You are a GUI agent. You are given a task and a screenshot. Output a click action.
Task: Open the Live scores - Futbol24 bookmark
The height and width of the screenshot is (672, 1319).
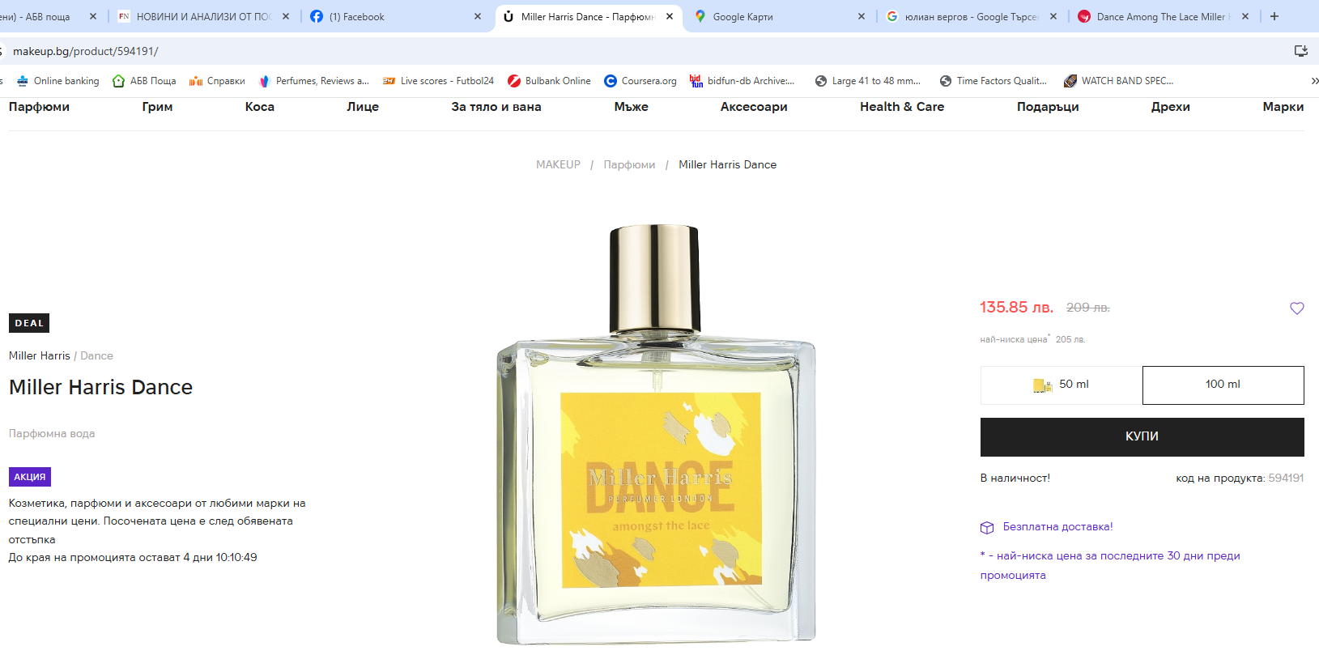point(438,81)
